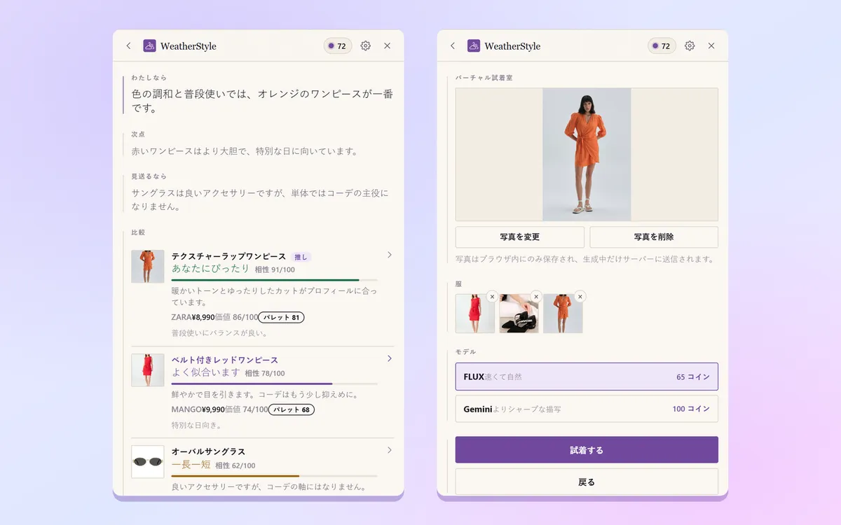The image size is (841, 525).
Task: Go back in the right WeatherStyle panel
Action: coord(453,45)
